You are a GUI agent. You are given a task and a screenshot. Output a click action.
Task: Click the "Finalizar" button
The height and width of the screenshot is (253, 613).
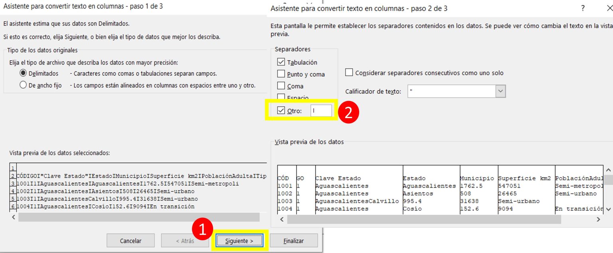pos(294,240)
